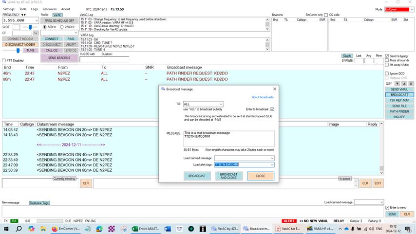Select the 500Hz bandwidth radio button

[45, 27]
